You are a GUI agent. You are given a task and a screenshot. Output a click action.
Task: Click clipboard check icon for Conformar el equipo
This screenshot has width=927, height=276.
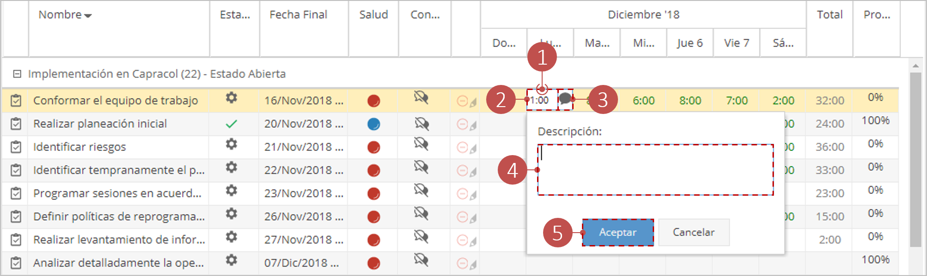point(16,100)
